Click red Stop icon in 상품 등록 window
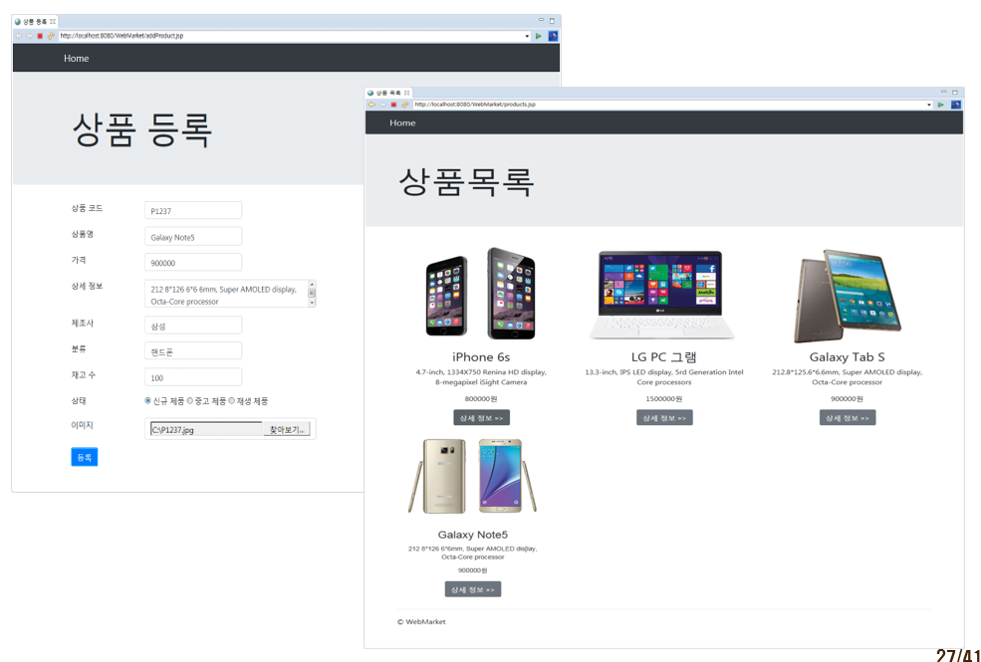 pyautogui.click(x=40, y=36)
